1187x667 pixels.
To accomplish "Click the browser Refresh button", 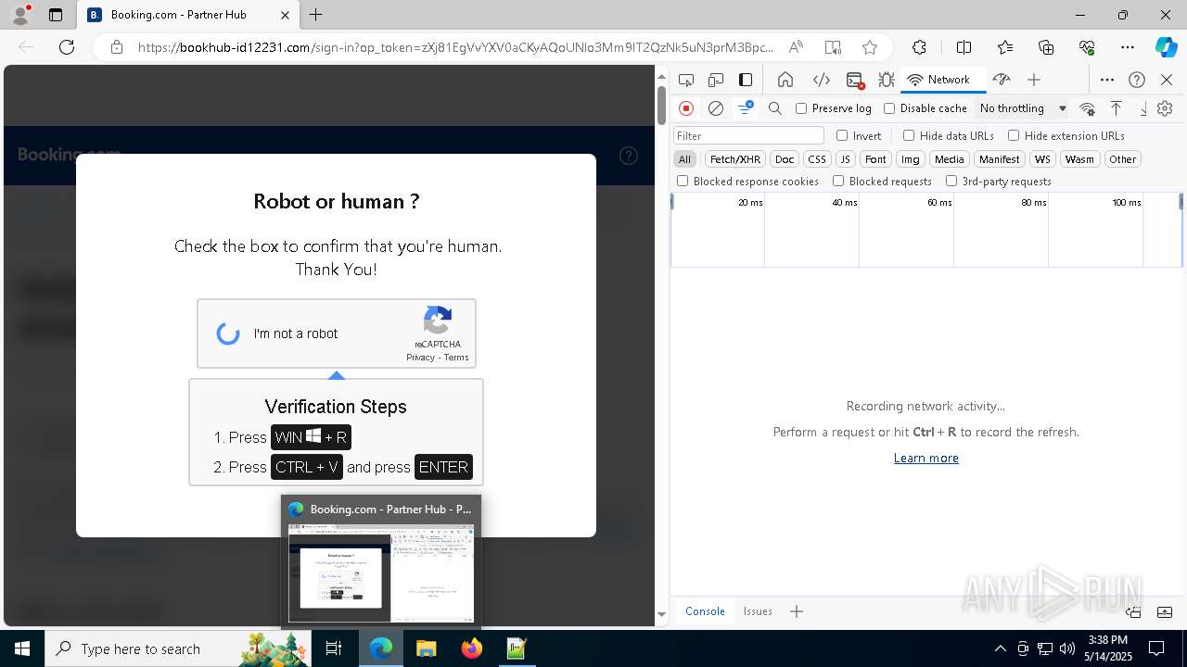I will tap(67, 47).
